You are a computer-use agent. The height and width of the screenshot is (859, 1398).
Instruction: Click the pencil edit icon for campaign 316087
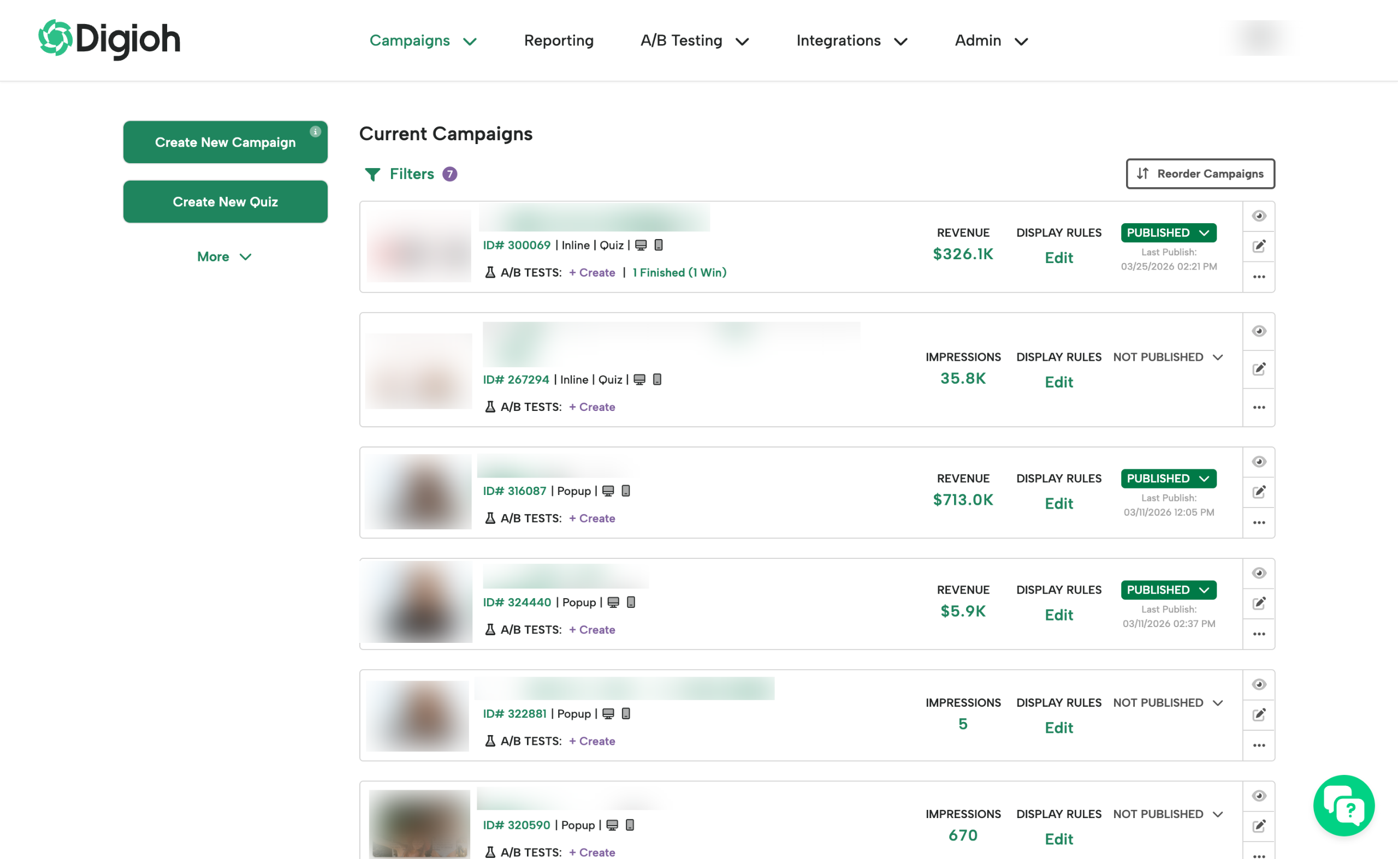tap(1258, 491)
